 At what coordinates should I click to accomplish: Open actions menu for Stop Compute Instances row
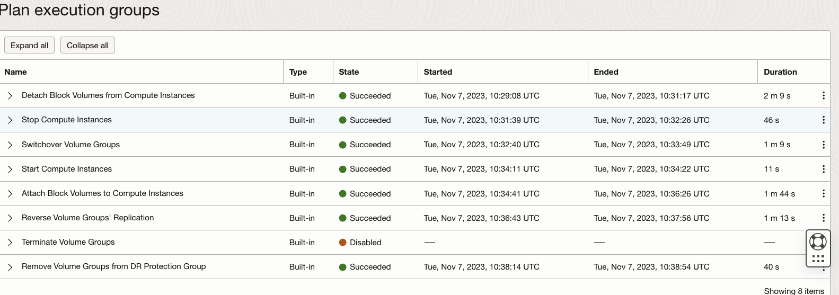click(823, 120)
